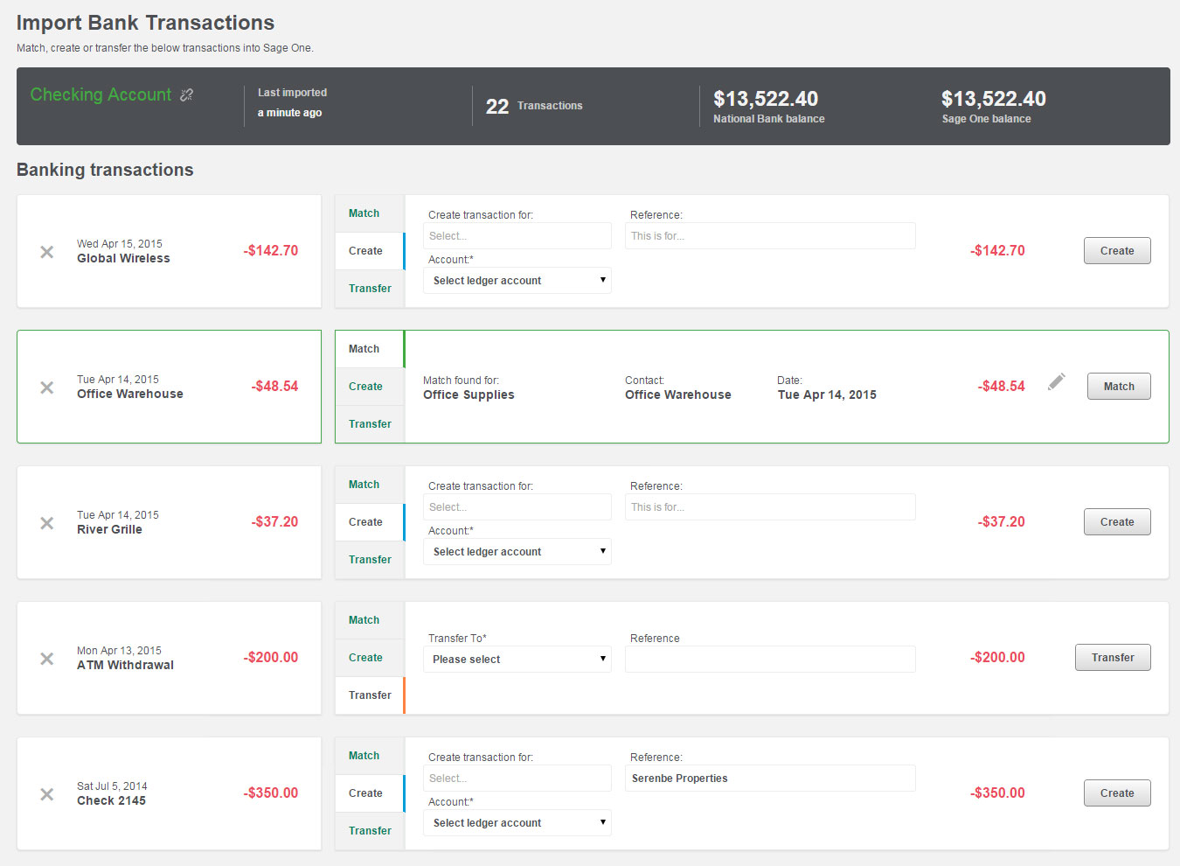1180x866 pixels.
Task: Open the Transfer To dropdown for ATM Withdrawal
Action: coord(517,659)
